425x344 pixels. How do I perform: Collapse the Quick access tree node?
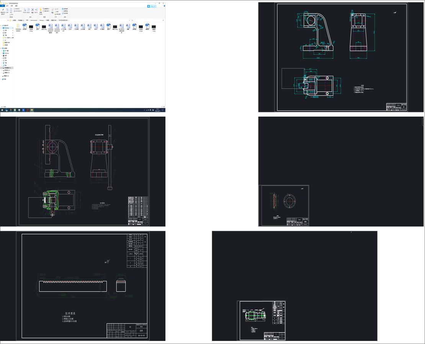[1, 26]
